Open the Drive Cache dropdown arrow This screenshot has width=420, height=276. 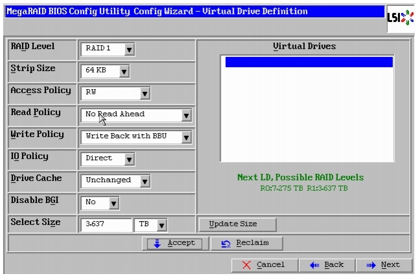(x=145, y=182)
